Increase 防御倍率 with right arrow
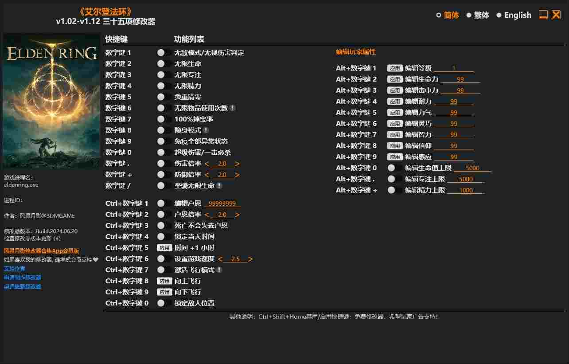The image size is (569, 364). pos(238,175)
